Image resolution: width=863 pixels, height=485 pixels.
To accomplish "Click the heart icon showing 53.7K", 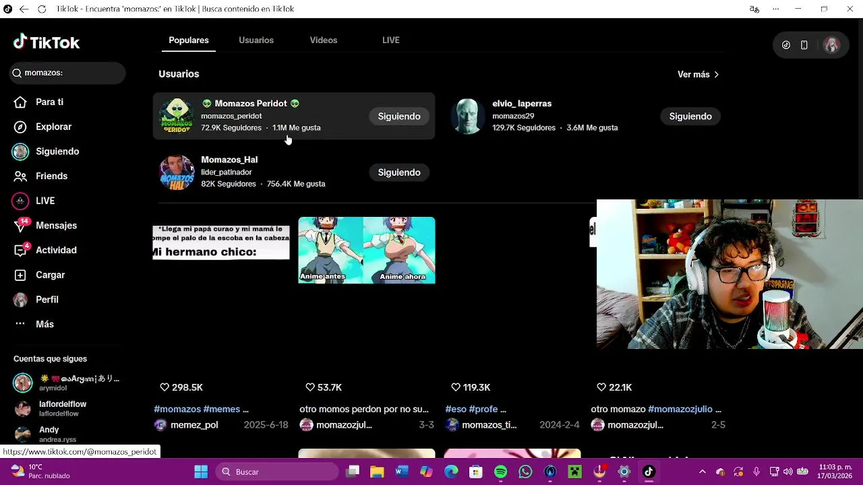I will coord(310,387).
